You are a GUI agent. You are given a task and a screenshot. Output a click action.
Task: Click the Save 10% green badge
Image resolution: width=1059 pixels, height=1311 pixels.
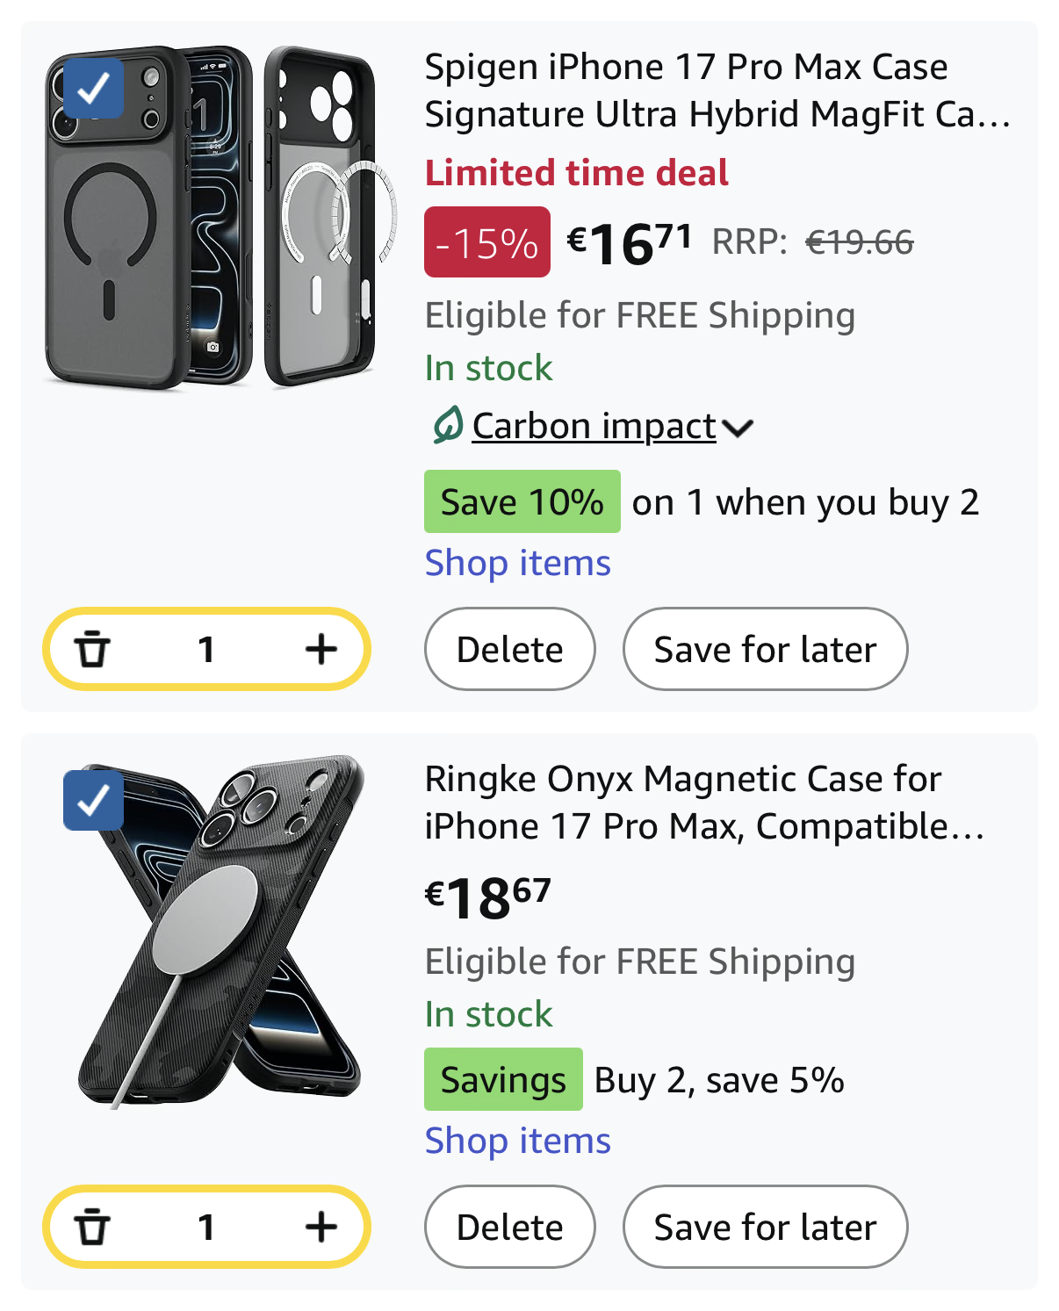click(x=522, y=502)
